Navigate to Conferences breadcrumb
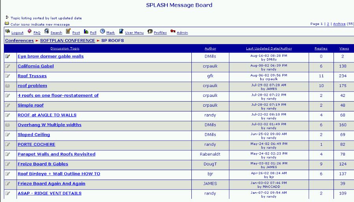The image size is (354, 202). click(x=19, y=41)
